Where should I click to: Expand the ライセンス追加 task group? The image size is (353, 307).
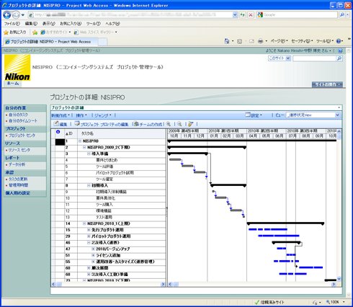tap(93, 255)
